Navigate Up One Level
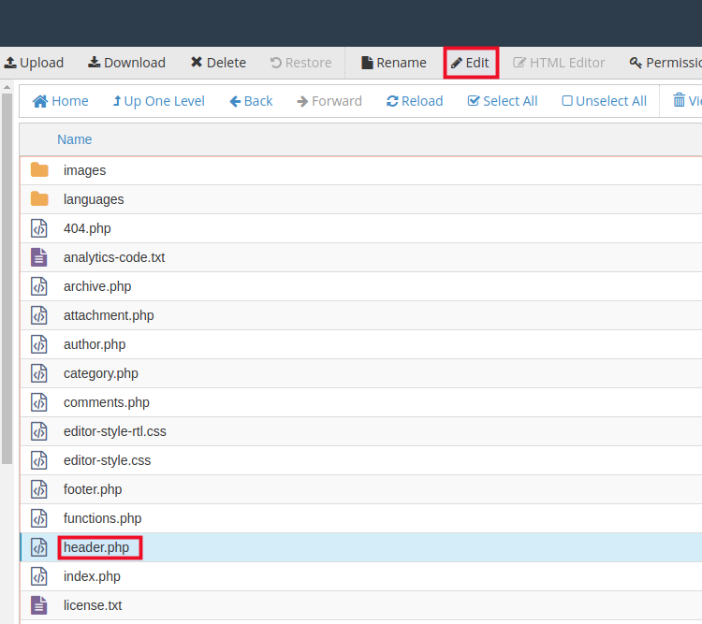Viewport: 702px width, 624px height. pyautogui.click(x=158, y=101)
